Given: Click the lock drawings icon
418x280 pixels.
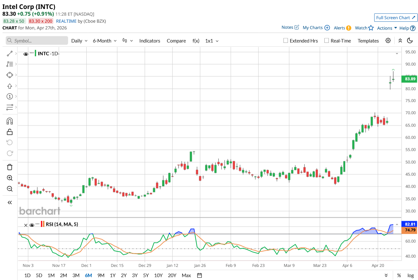Looking at the screenshot, I should click(x=10, y=132).
